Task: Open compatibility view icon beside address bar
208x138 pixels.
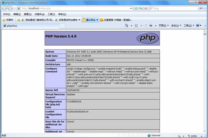Action: pos(135,8)
